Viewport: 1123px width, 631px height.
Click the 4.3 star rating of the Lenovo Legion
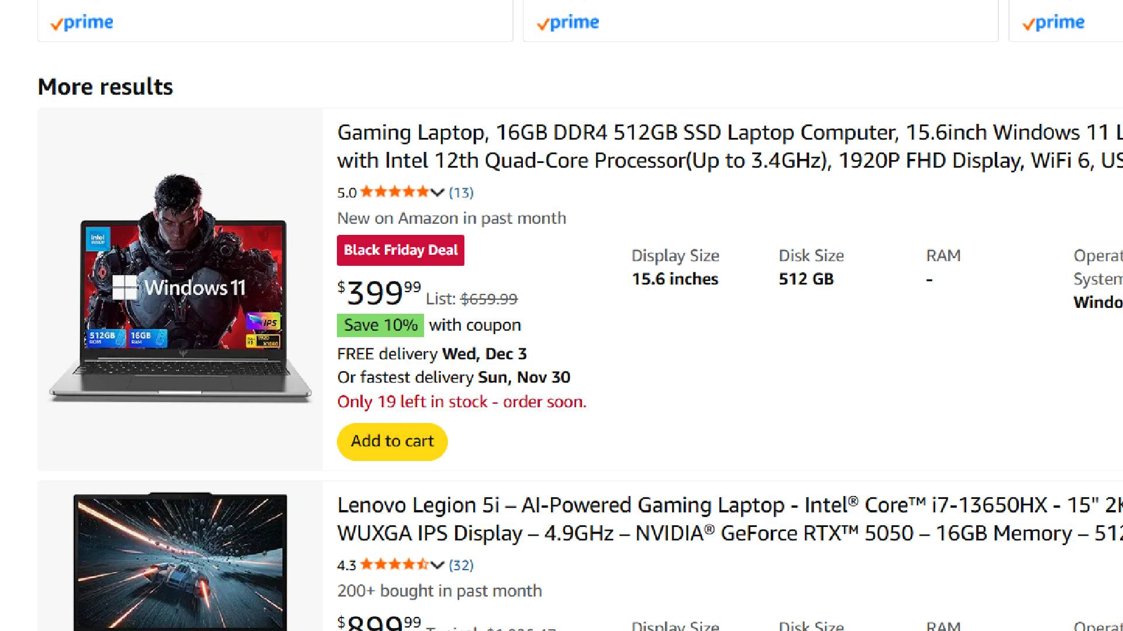point(395,564)
